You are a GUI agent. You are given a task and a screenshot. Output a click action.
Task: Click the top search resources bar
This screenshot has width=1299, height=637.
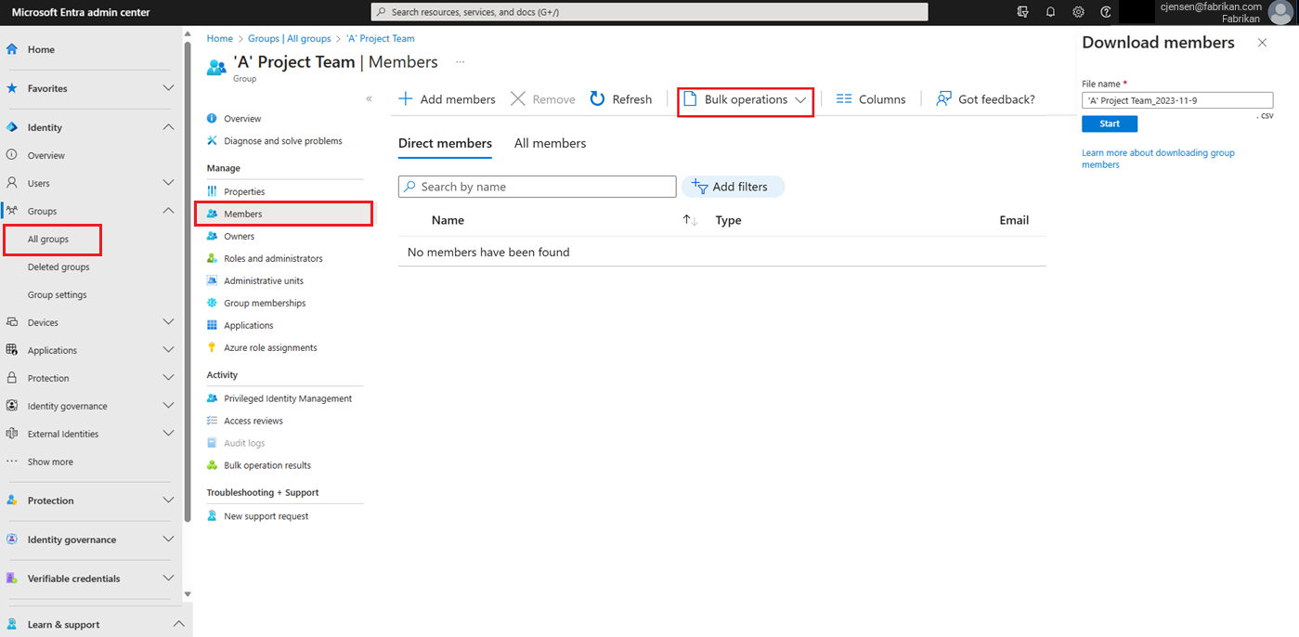pyautogui.click(x=649, y=12)
